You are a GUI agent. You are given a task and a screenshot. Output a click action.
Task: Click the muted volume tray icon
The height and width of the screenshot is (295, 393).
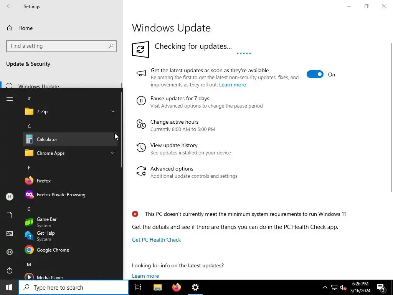pos(343,287)
